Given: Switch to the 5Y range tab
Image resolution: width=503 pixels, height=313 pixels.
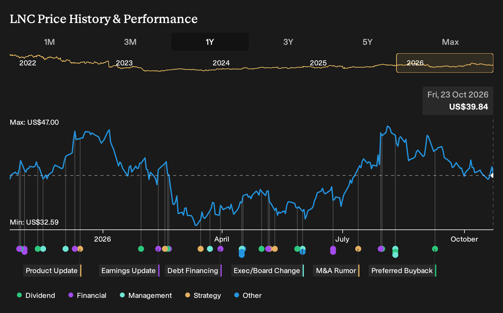Looking at the screenshot, I should tap(367, 42).
